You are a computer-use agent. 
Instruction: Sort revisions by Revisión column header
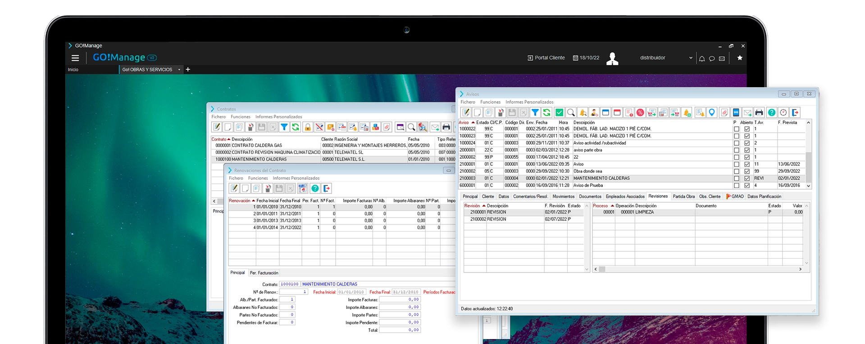click(x=475, y=206)
